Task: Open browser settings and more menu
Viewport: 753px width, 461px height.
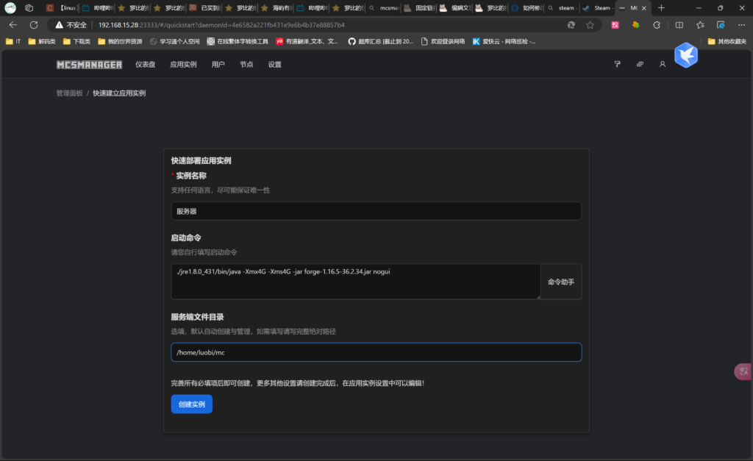Action: coord(740,24)
